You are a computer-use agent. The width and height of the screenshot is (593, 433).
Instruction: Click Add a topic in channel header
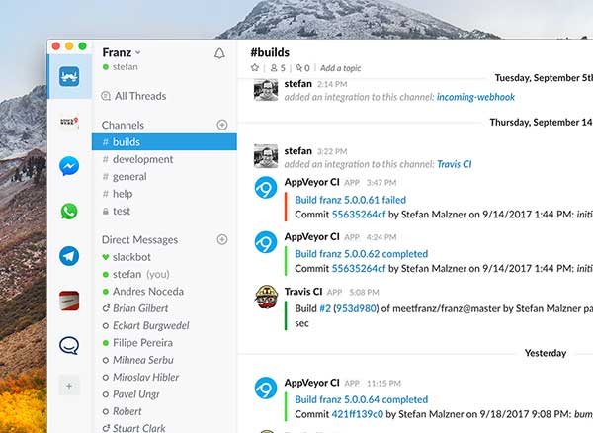[x=340, y=68]
